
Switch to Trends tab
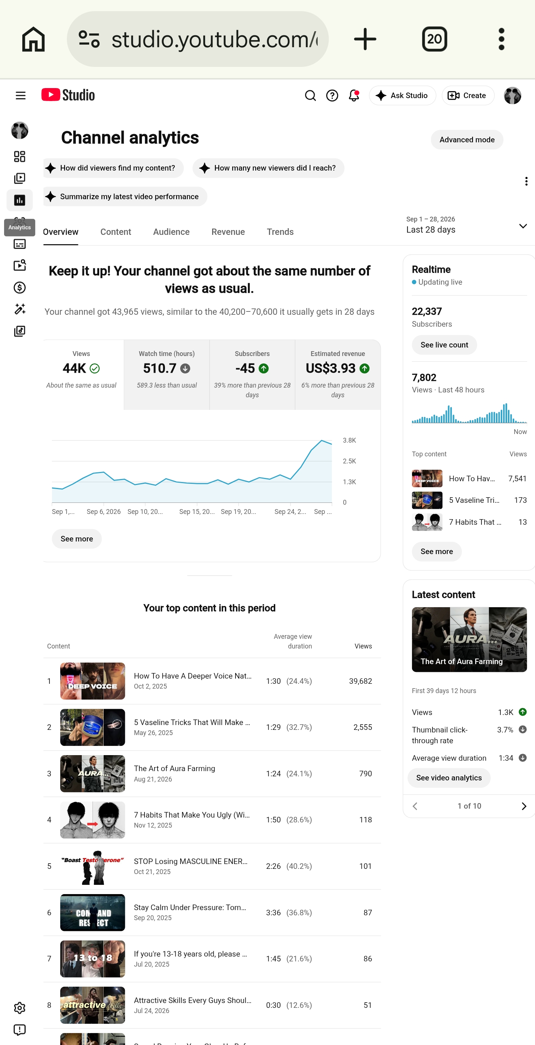(280, 232)
